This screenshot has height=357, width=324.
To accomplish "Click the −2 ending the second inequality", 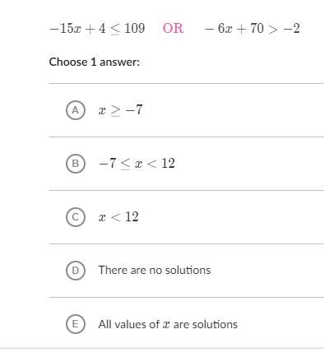I will (291, 28).
